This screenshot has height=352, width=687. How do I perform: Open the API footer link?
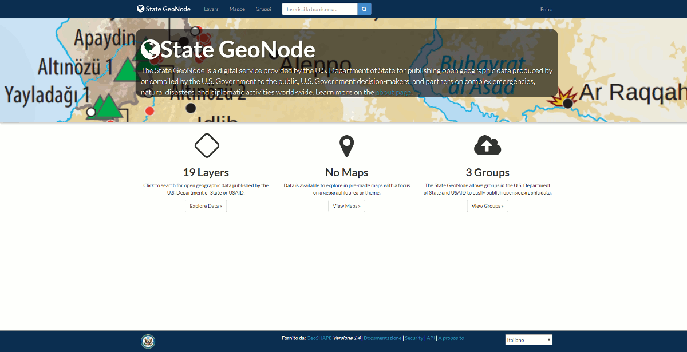pos(431,338)
